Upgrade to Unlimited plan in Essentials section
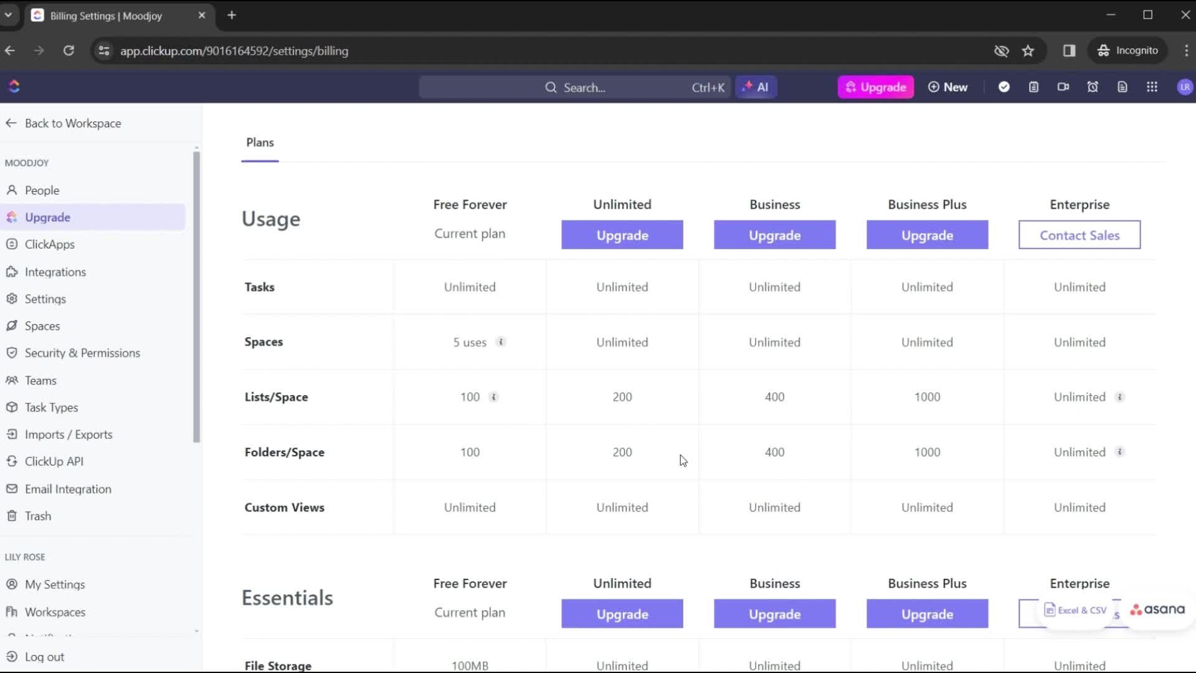This screenshot has width=1196, height=673. [x=622, y=614]
